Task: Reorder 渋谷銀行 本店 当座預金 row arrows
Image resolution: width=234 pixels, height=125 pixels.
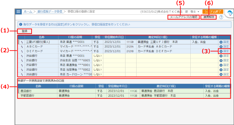Action: coord(22,70)
